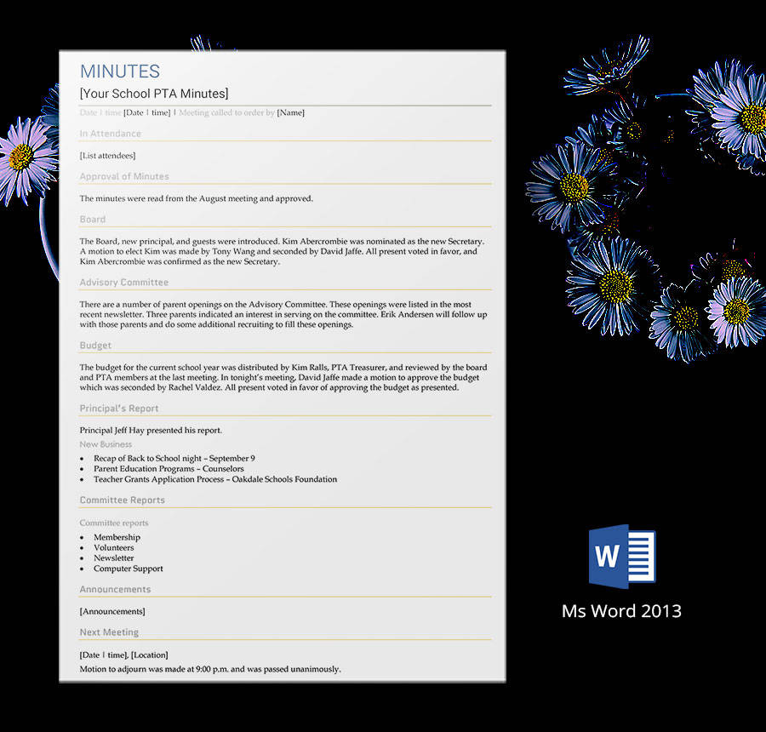The image size is (766, 732).
Task: Click the Budget section heading
Action: pos(95,346)
